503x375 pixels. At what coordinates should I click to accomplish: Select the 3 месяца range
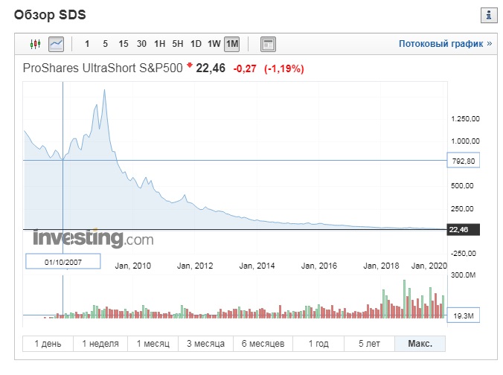[205, 344]
